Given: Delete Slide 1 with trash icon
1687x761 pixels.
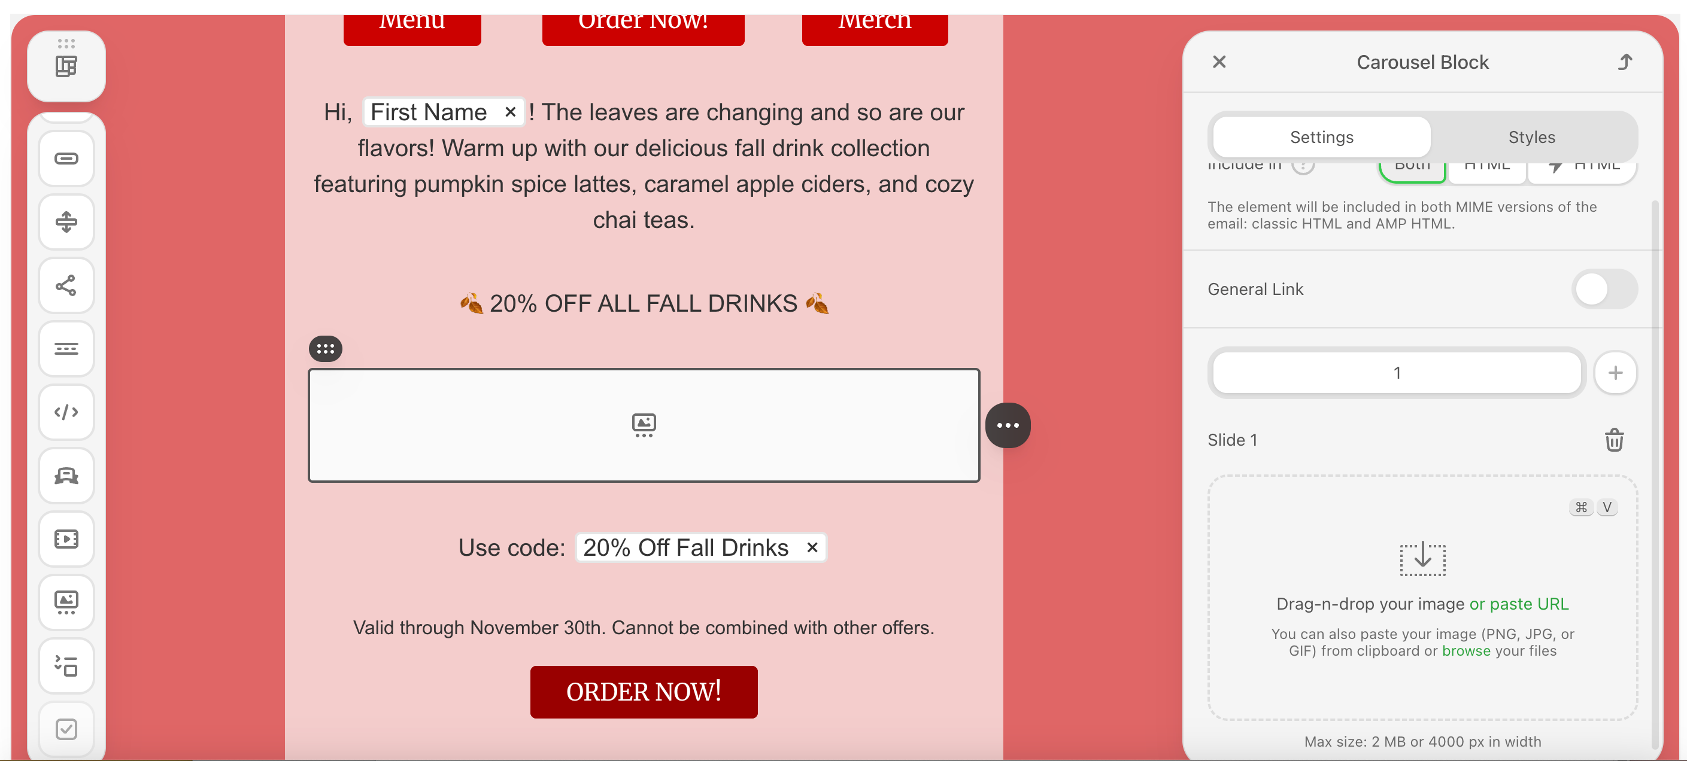Looking at the screenshot, I should pos(1613,440).
